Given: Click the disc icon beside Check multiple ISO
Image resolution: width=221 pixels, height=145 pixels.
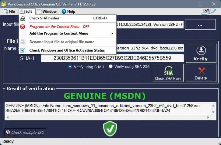Looking at the screenshot, I should [8, 132].
